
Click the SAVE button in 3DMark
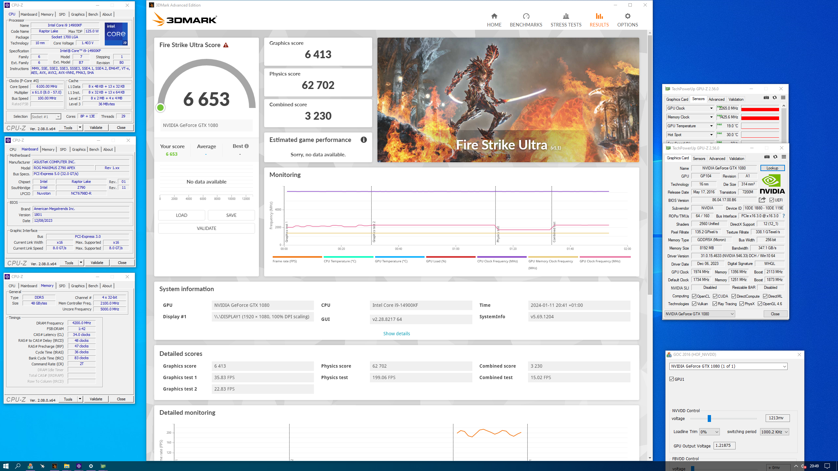pos(231,215)
